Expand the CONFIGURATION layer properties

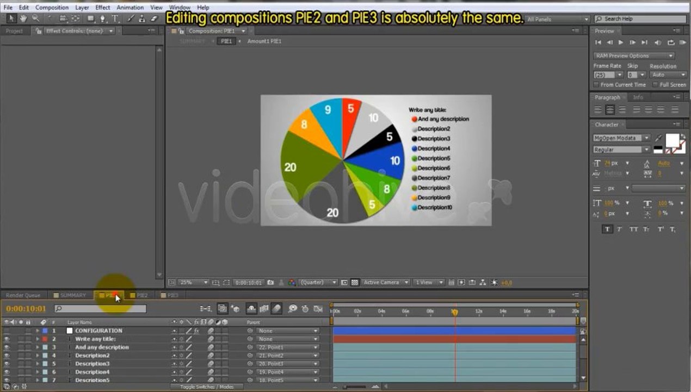pyautogui.click(x=38, y=331)
